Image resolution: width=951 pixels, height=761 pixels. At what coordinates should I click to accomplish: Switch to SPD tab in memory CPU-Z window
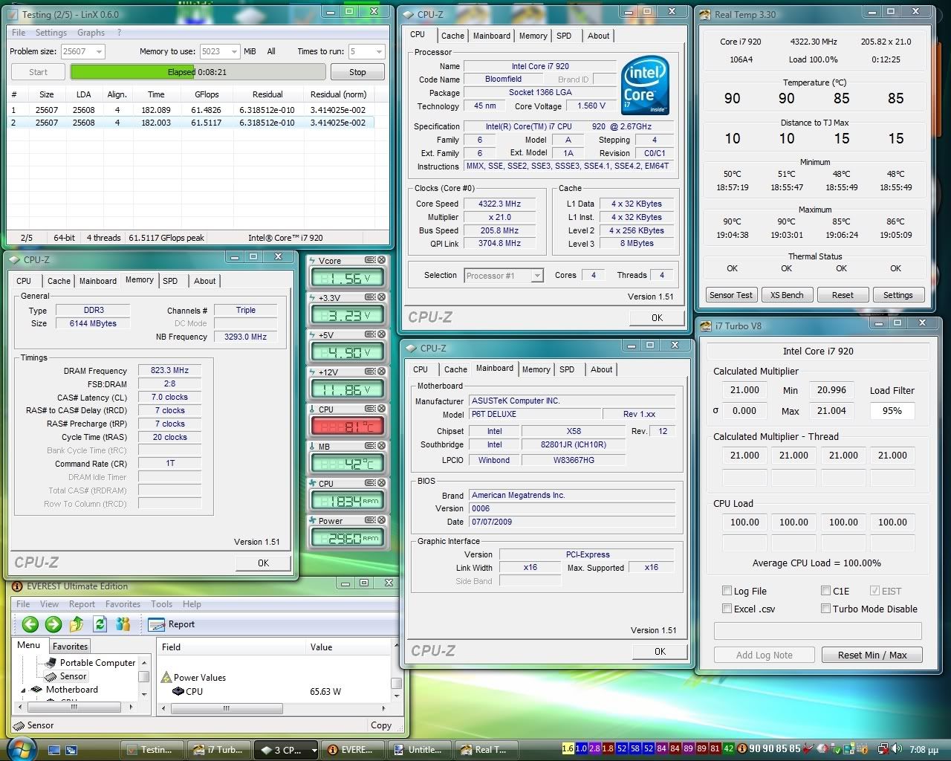coord(170,281)
